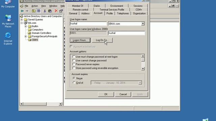Click the Copy toolbar icon

point(50,11)
